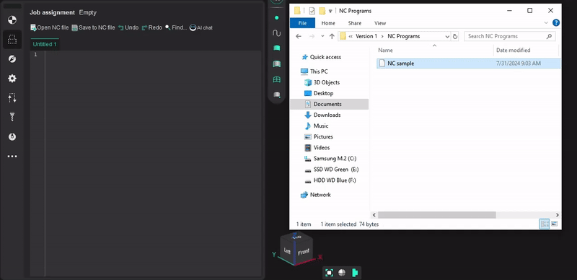Toggle the green dot indicator in view strip
577x280 pixels.
pyautogui.click(x=277, y=18)
